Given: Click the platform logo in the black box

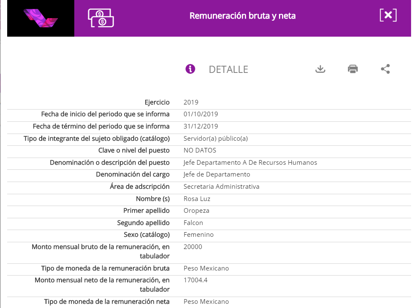Looking at the screenshot, I should (x=41, y=18).
